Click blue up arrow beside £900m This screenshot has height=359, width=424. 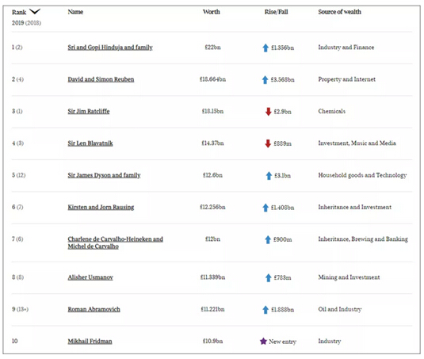point(268,239)
